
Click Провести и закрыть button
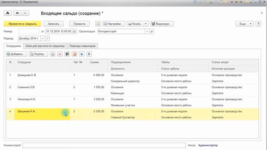pyautogui.click(x=23, y=24)
